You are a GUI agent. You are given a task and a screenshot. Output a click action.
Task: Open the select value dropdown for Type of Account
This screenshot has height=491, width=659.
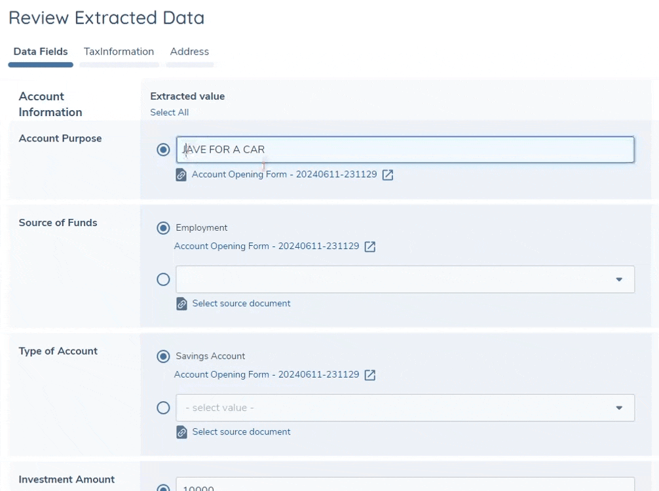pyautogui.click(x=618, y=408)
